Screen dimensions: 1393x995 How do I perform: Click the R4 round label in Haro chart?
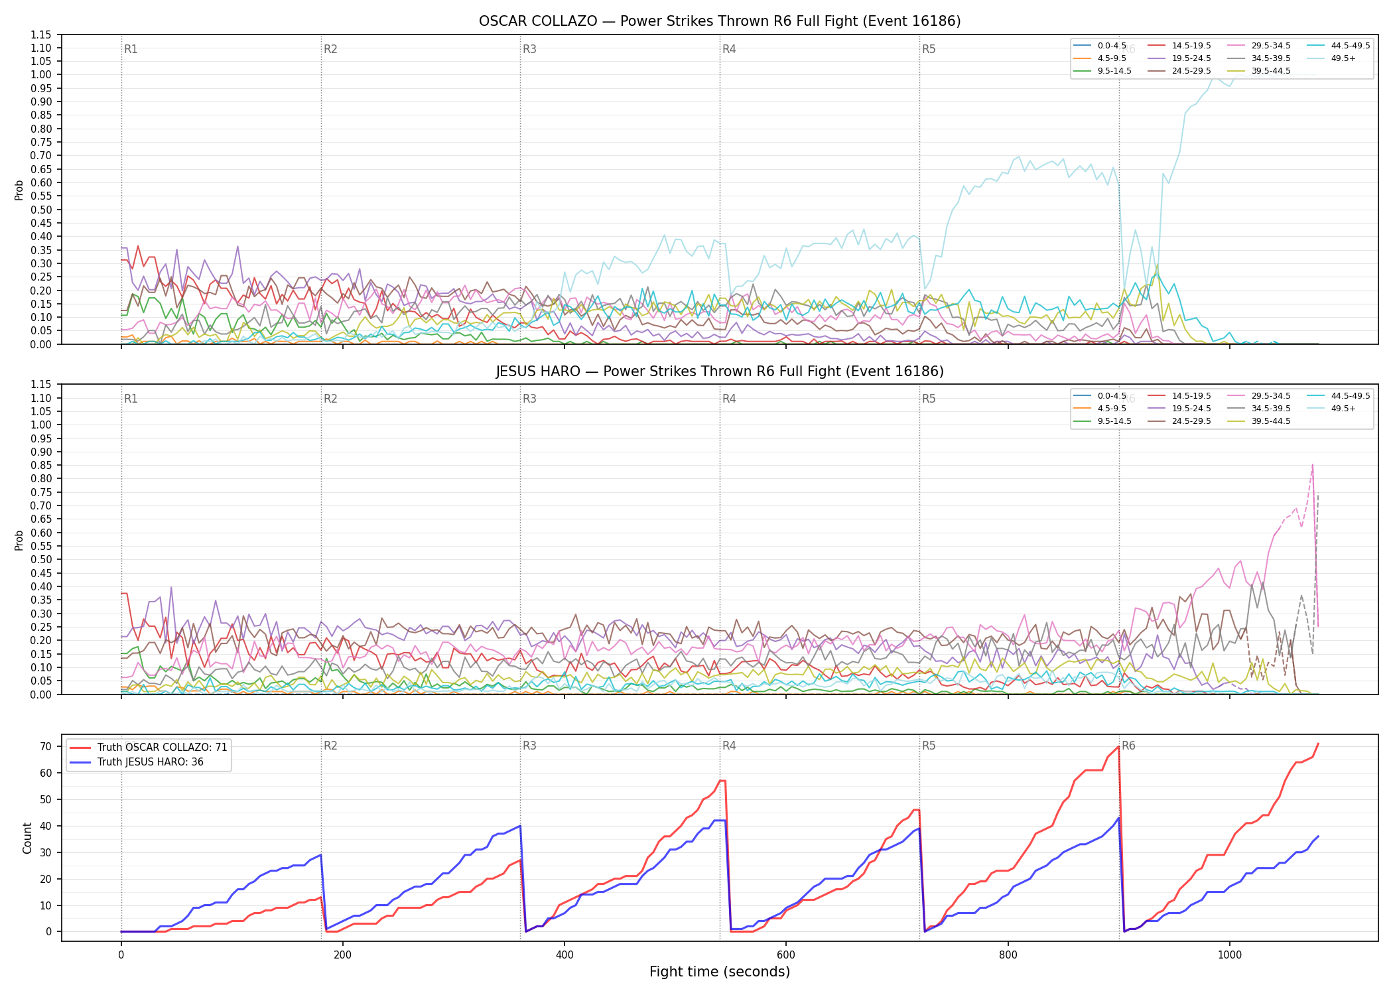click(x=729, y=399)
